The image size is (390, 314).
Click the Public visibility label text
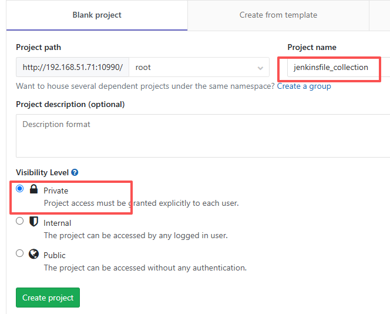[55, 255]
